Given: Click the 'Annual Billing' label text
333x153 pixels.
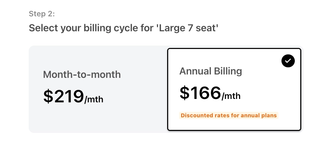Looking at the screenshot, I should click(x=211, y=71).
